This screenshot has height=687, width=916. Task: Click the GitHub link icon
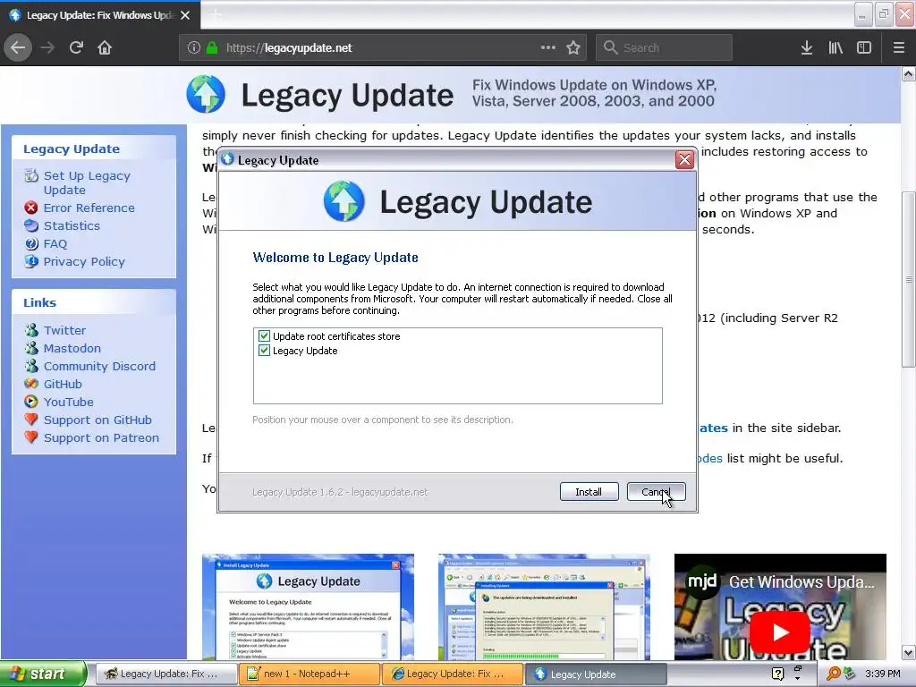click(x=31, y=384)
